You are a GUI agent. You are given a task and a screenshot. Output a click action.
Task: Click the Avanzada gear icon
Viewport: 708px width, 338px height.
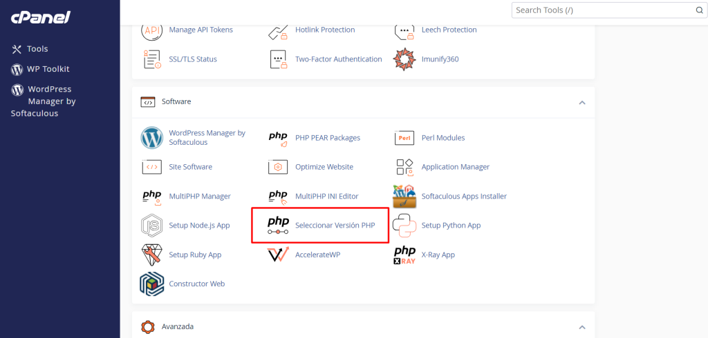coord(148,327)
